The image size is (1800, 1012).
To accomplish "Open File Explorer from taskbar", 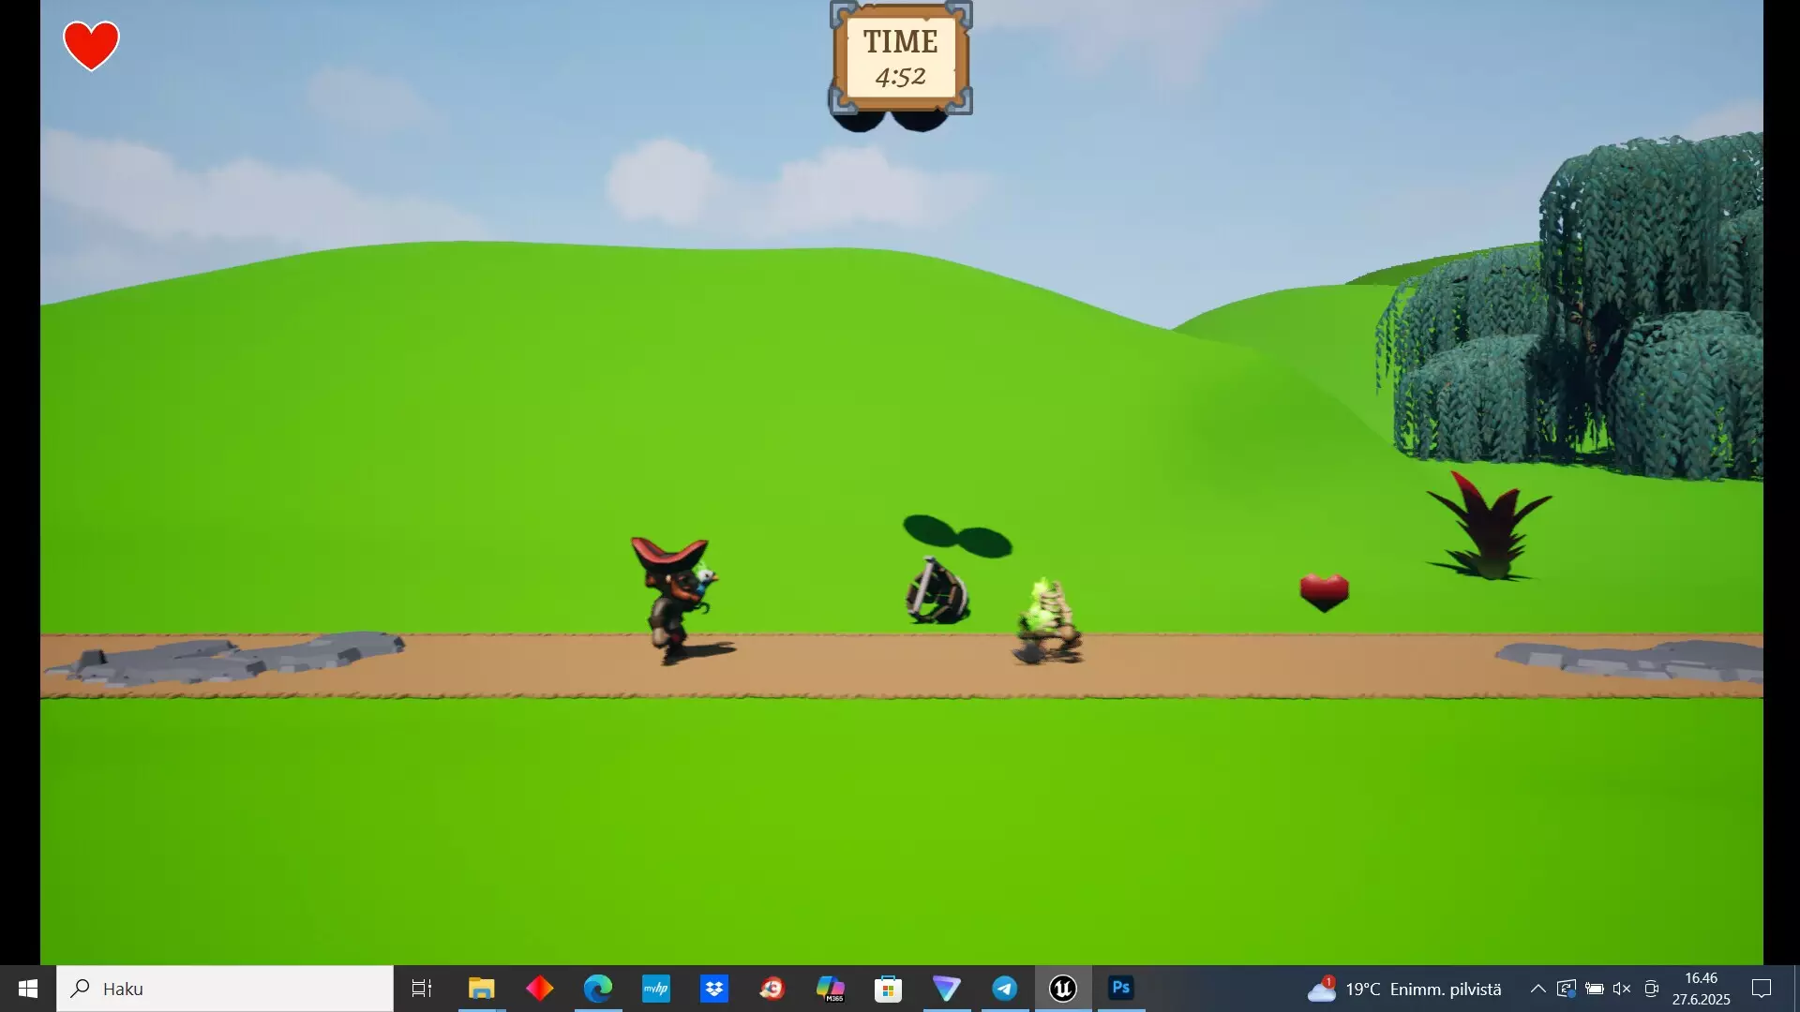I will (x=481, y=989).
